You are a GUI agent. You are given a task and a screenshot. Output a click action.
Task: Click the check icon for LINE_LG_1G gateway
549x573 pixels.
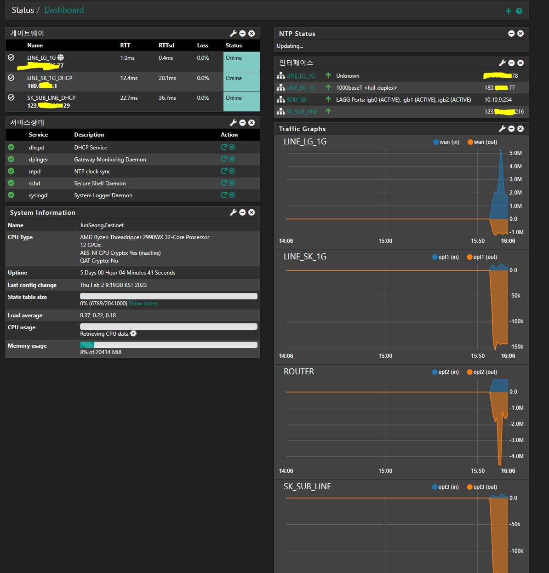pos(11,57)
